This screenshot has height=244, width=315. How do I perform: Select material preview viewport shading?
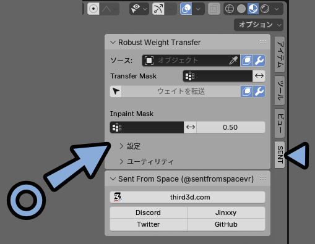253,9
